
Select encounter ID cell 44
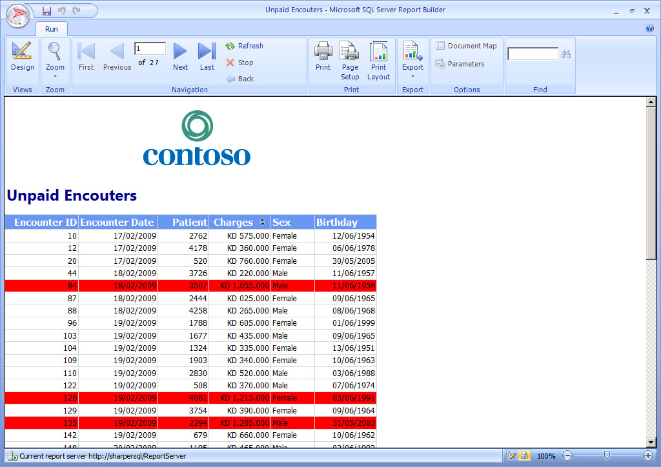click(42, 273)
